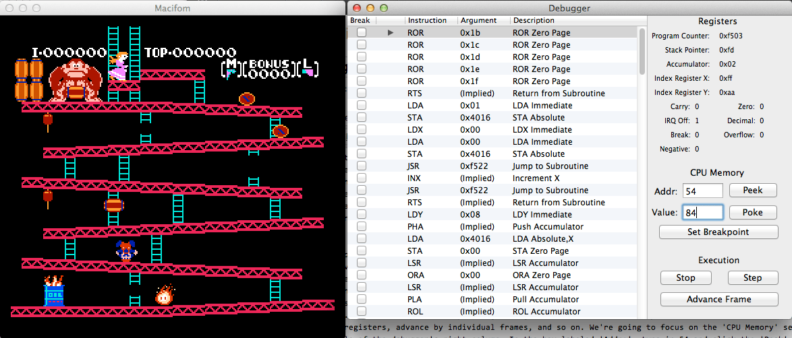Click argument cell 0x08
792x338 pixels.
470,214
